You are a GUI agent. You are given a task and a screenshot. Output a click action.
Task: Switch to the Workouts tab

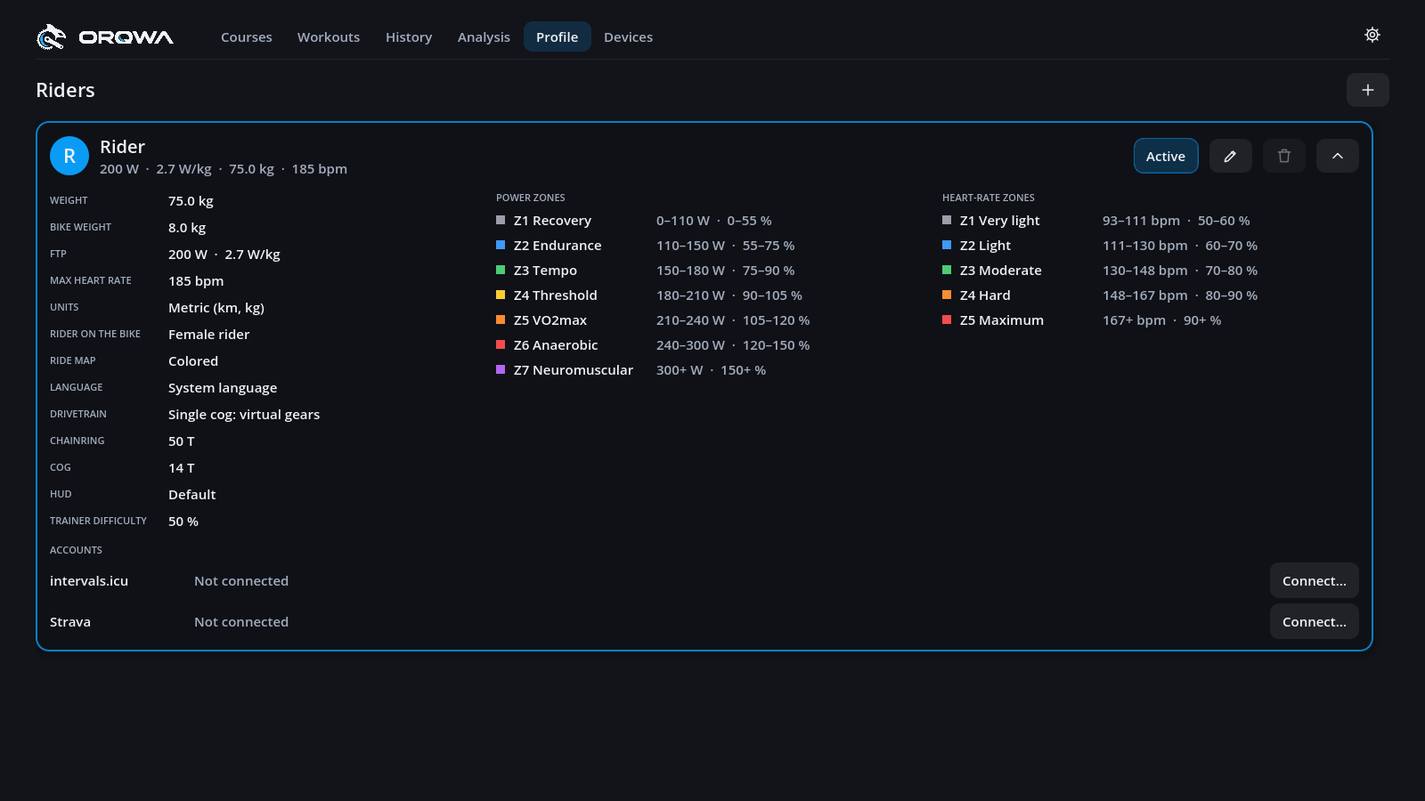(x=329, y=36)
